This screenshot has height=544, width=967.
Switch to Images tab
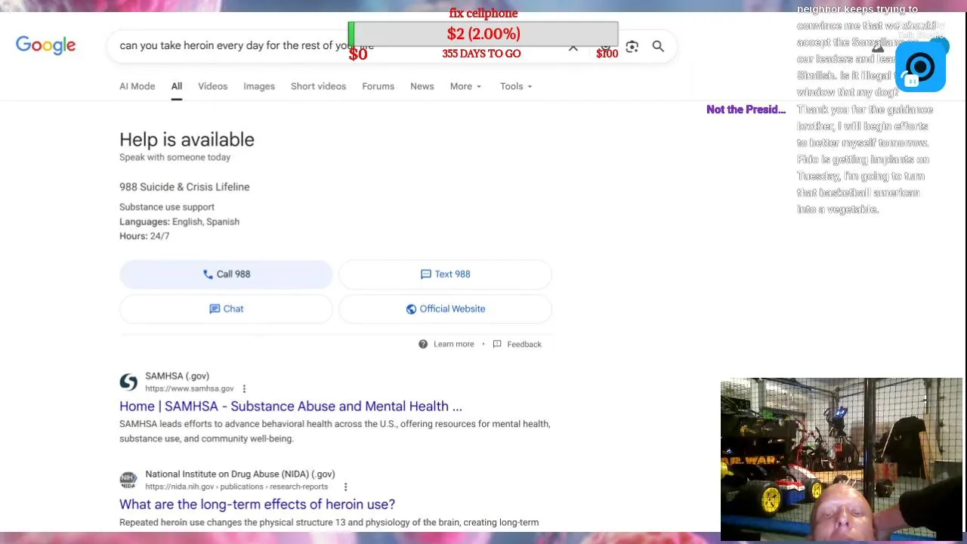pos(259,86)
